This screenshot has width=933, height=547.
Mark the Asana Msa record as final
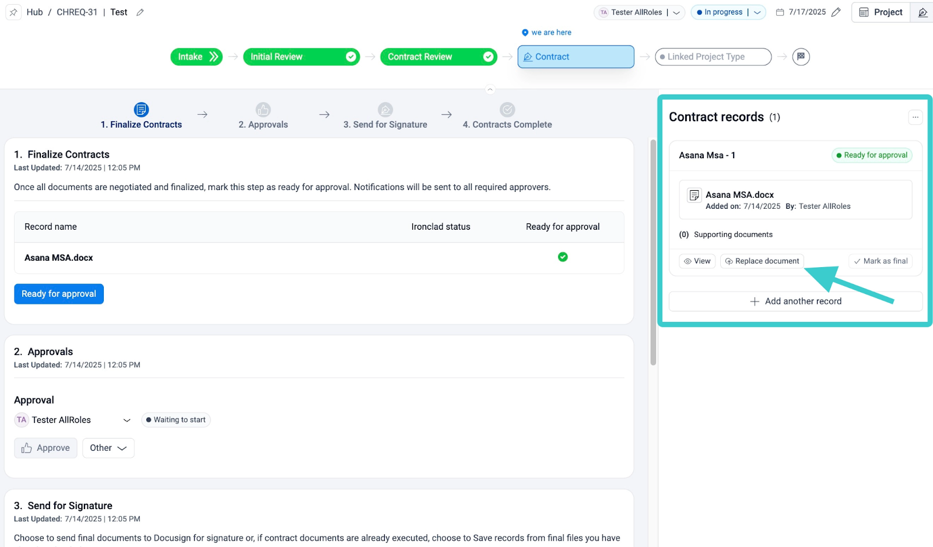click(x=881, y=261)
